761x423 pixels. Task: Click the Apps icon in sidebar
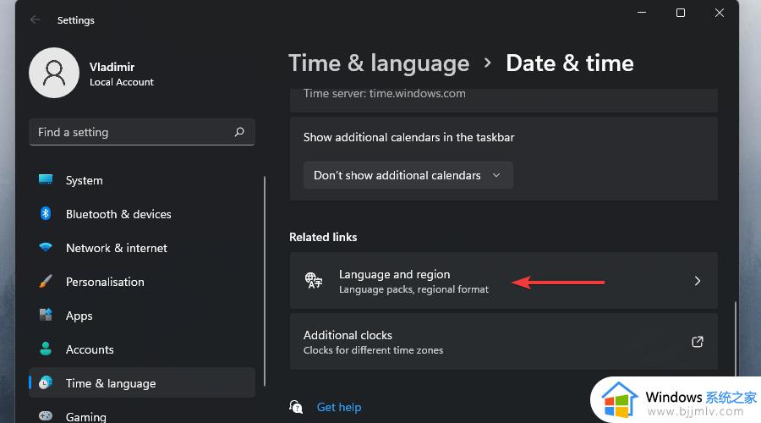click(46, 315)
